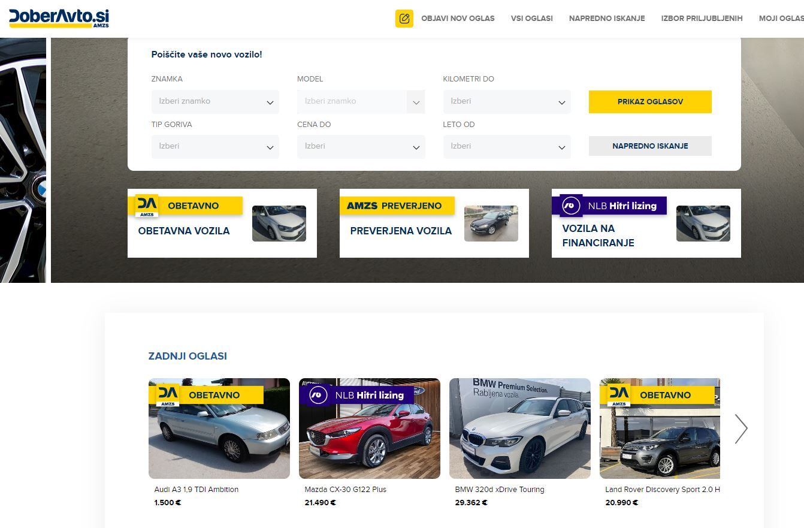This screenshot has height=528, width=804.
Task: Open the Audi A3 1,9 TDI Ambition title
Action: click(x=197, y=490)
